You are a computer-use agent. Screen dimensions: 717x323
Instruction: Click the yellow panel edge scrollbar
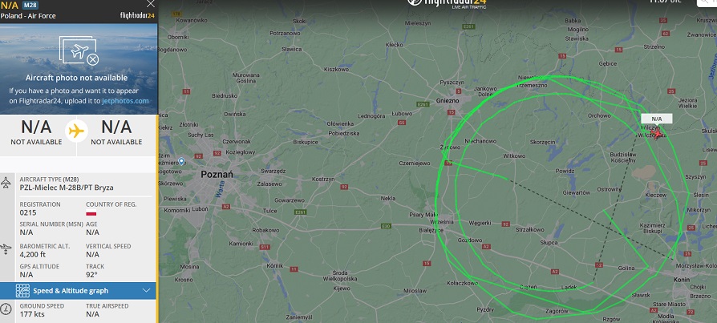[157, 218]
